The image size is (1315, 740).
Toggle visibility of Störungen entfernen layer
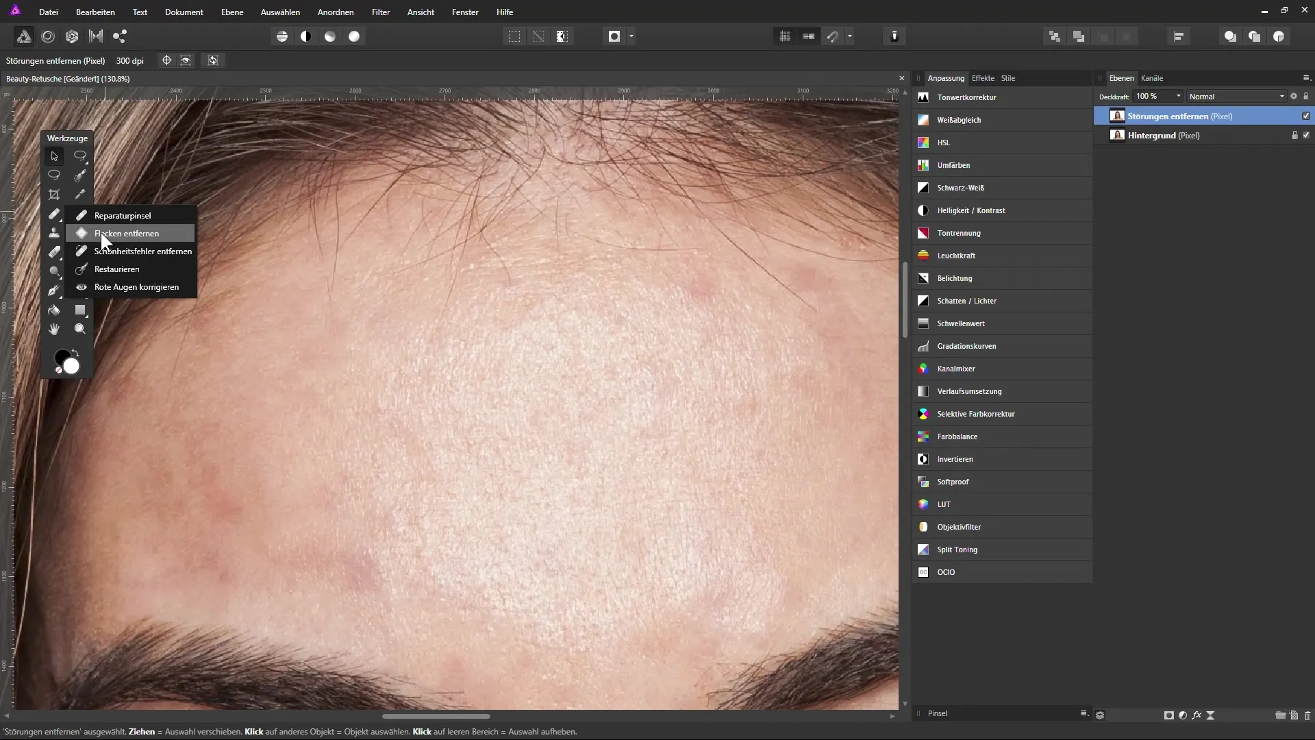tap(1306, 116)
